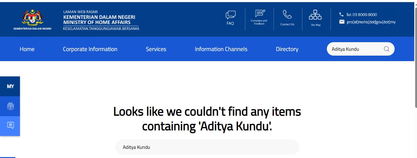
Task: Open the chat message sidebar icon
Action: [x=10, y=125]
